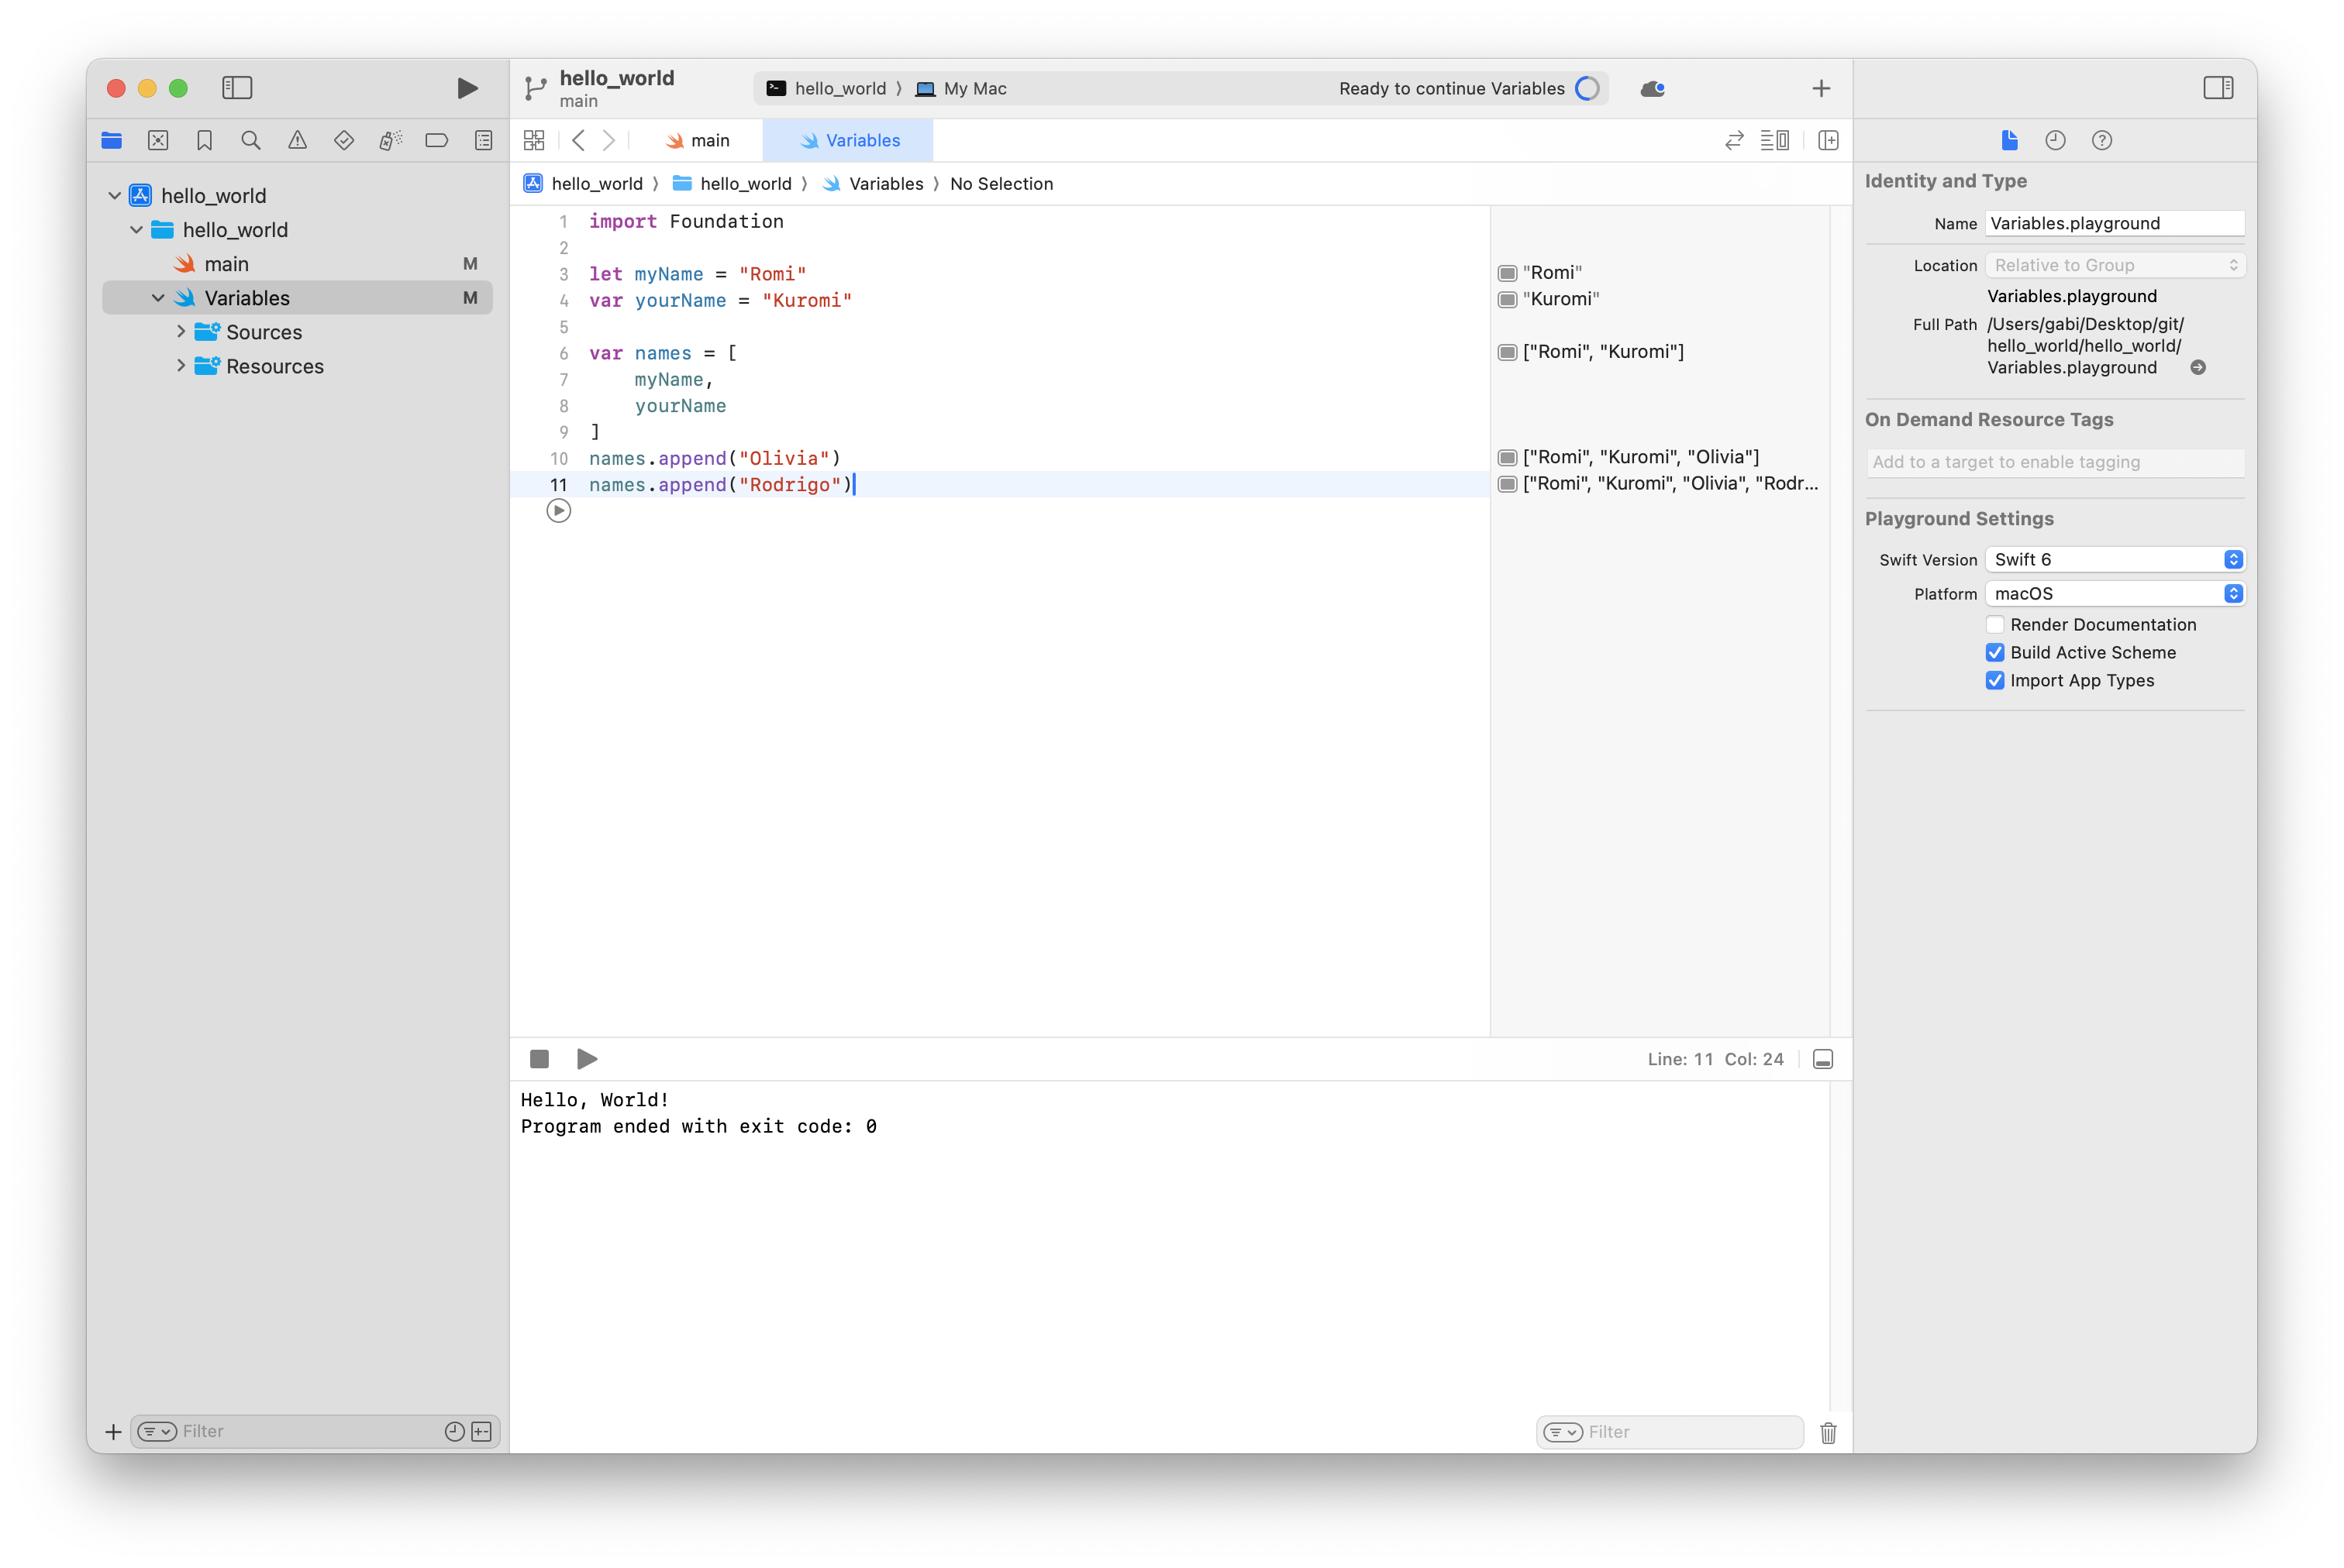Open the Find navigator magnifier icon
The image size is (2344, 1568).
[x=251, y=141]
